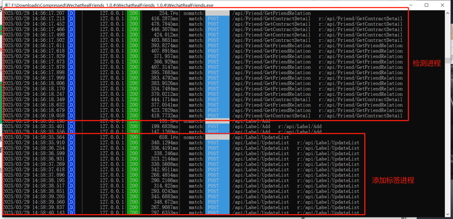The width and height of the screenshot is (453, 219).
Task: Maximize the WechatRealFriends console window
Action: pyautogui.click(x=426, y=5)
